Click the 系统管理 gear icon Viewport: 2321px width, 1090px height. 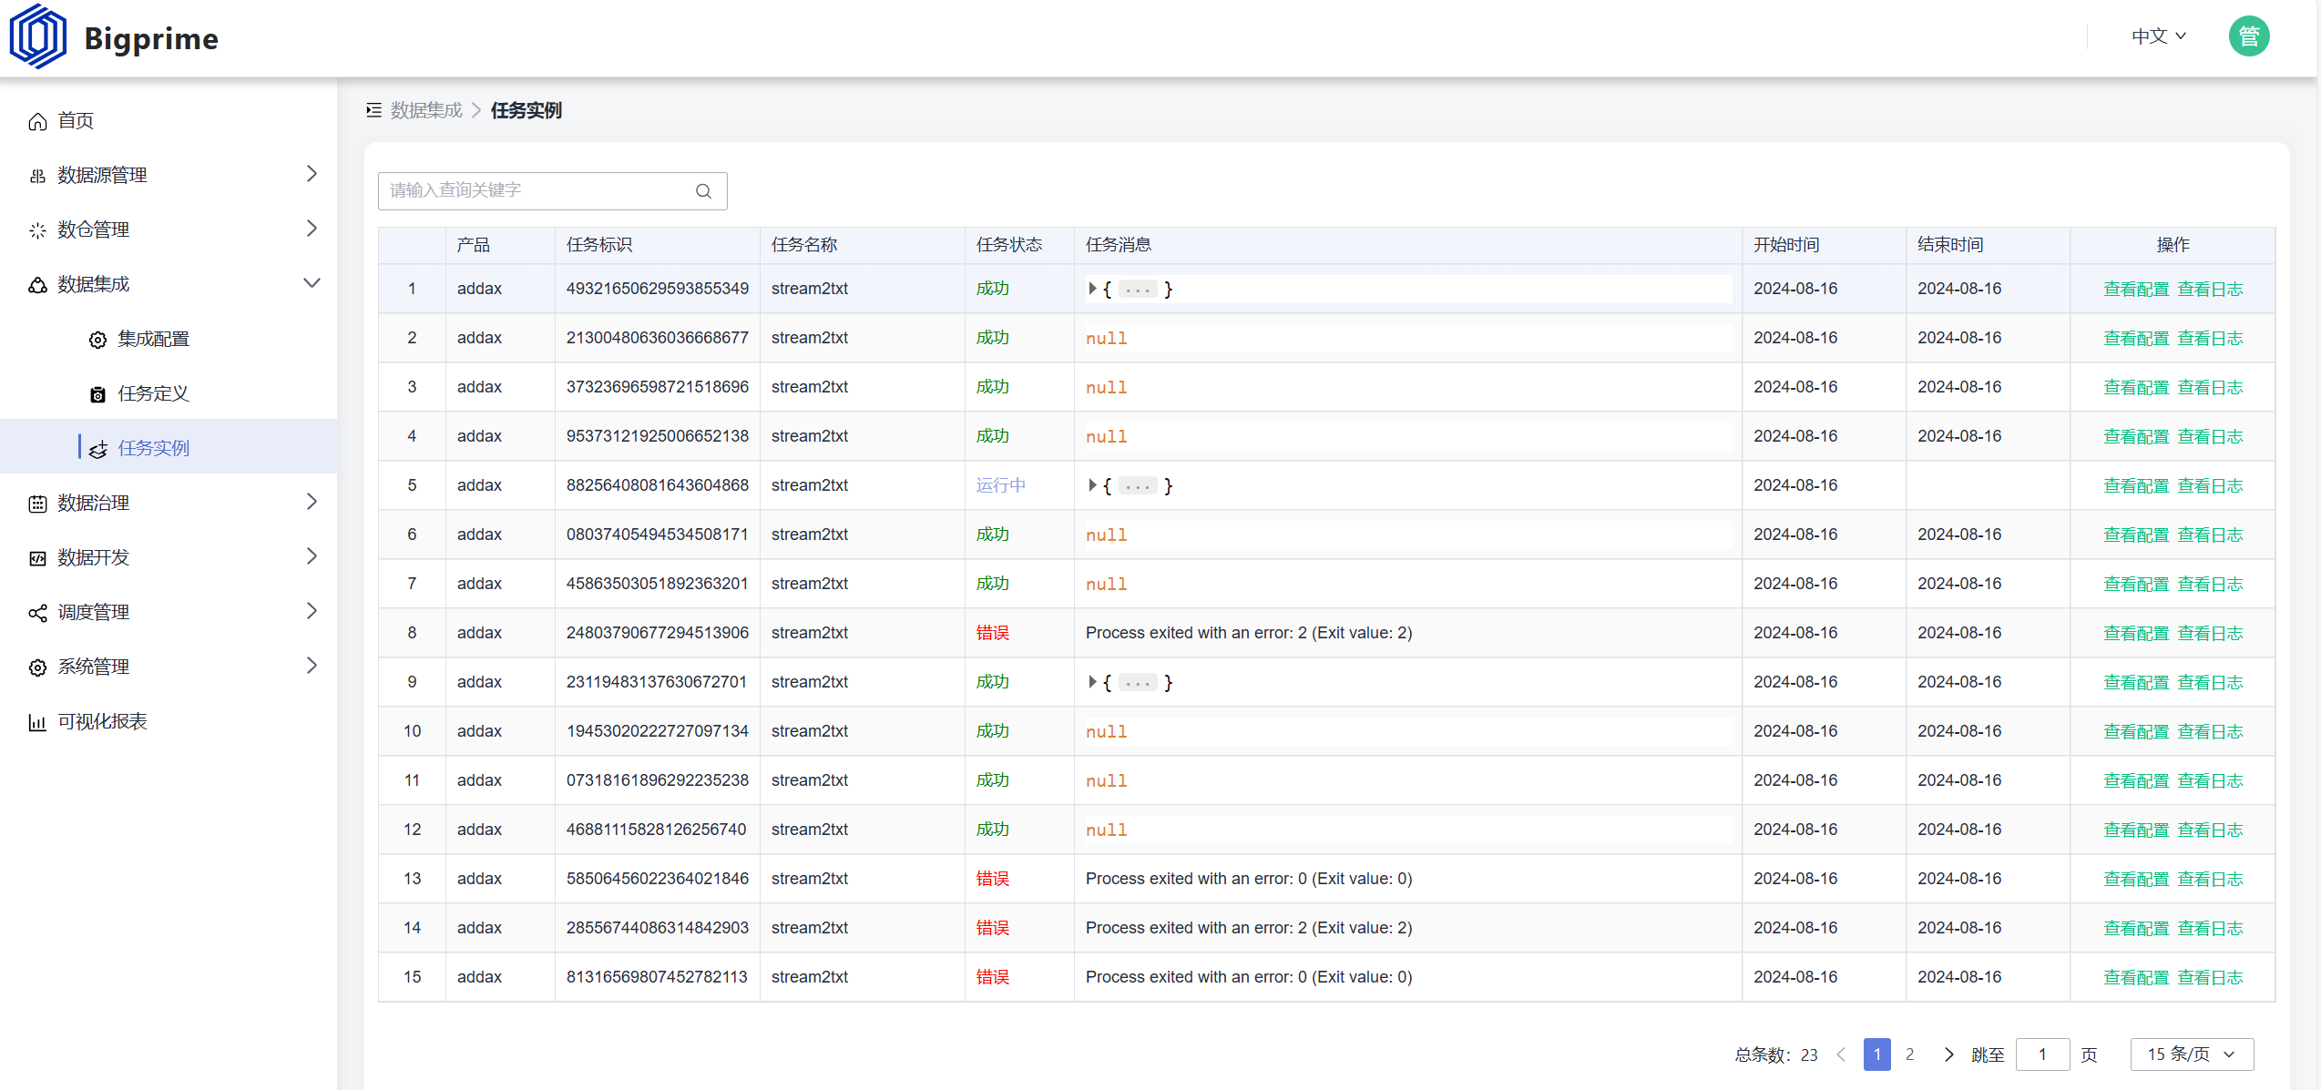click(37, 667)
